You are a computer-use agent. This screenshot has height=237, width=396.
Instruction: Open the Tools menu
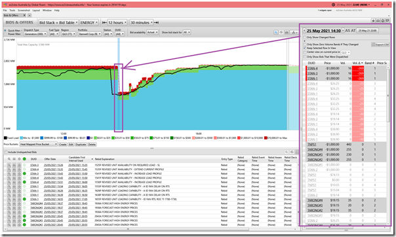(x=12, y=10)
